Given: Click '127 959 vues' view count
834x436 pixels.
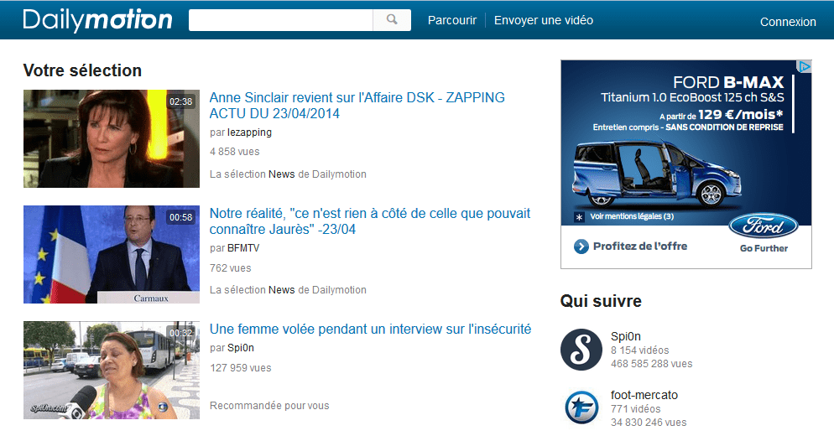Looking at the screenshot, I should tap(241, 368).
